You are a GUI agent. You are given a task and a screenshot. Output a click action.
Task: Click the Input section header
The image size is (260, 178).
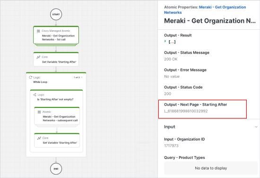coord(169,127)
